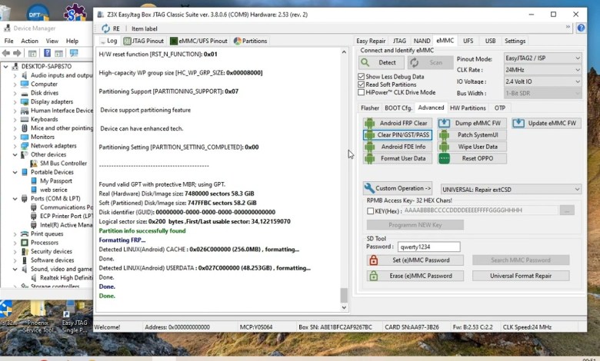The width and height of the screenshot is (600, 361).
Task: Open the Partitions tab
Action: [250, 41]
